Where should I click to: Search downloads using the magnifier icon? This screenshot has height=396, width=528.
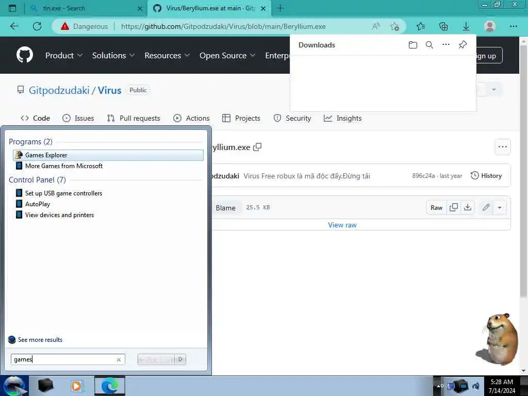click(x=430, y=45)
